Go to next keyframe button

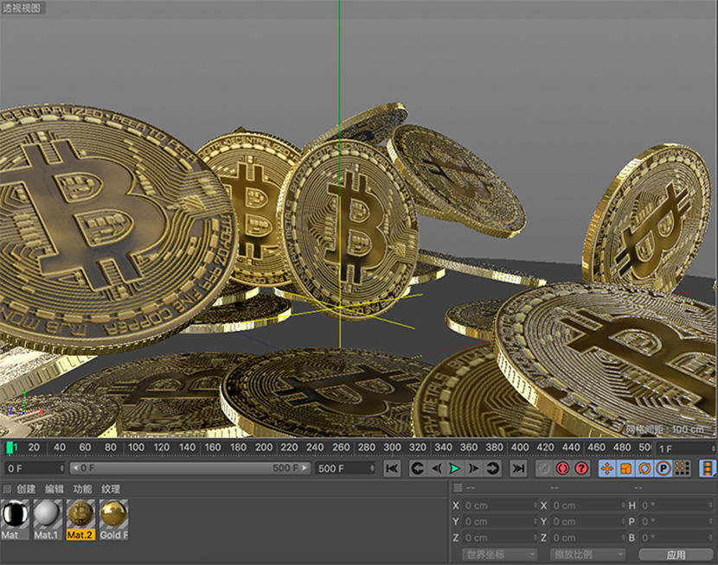pos(492,468)
